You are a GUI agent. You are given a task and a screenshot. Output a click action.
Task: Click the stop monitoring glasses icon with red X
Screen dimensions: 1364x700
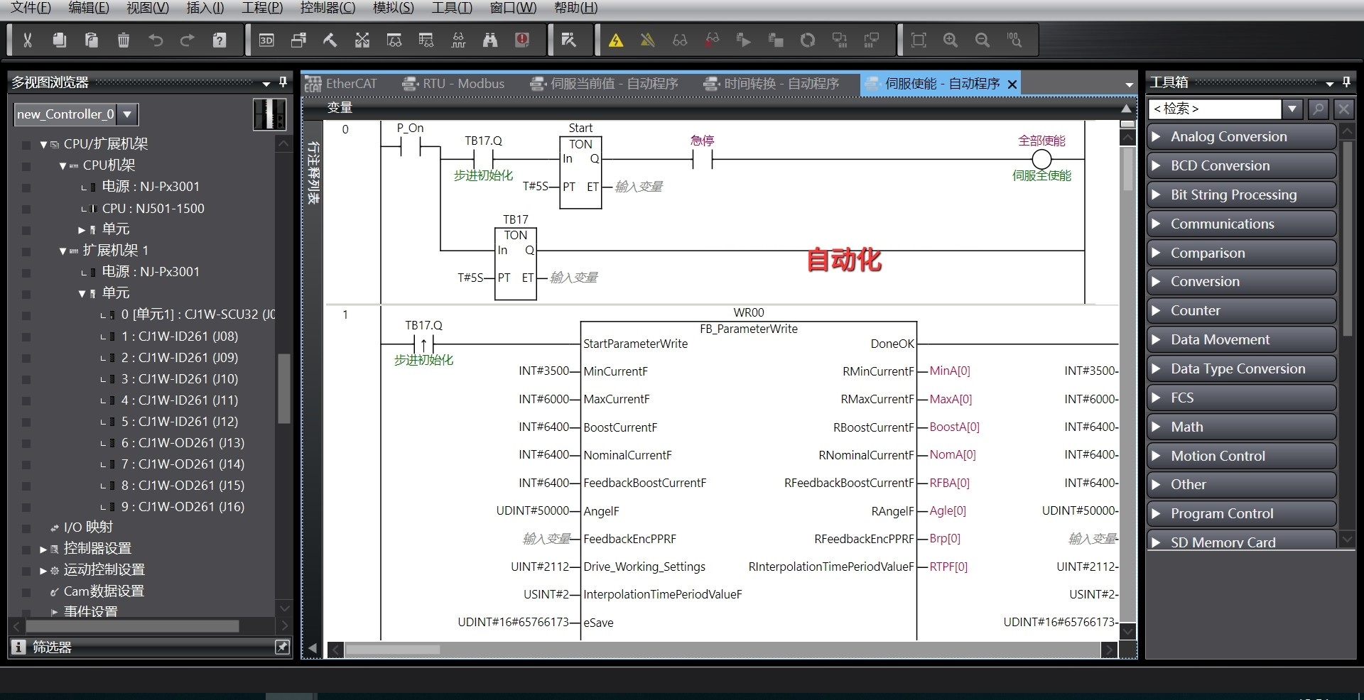click(712, 40)
